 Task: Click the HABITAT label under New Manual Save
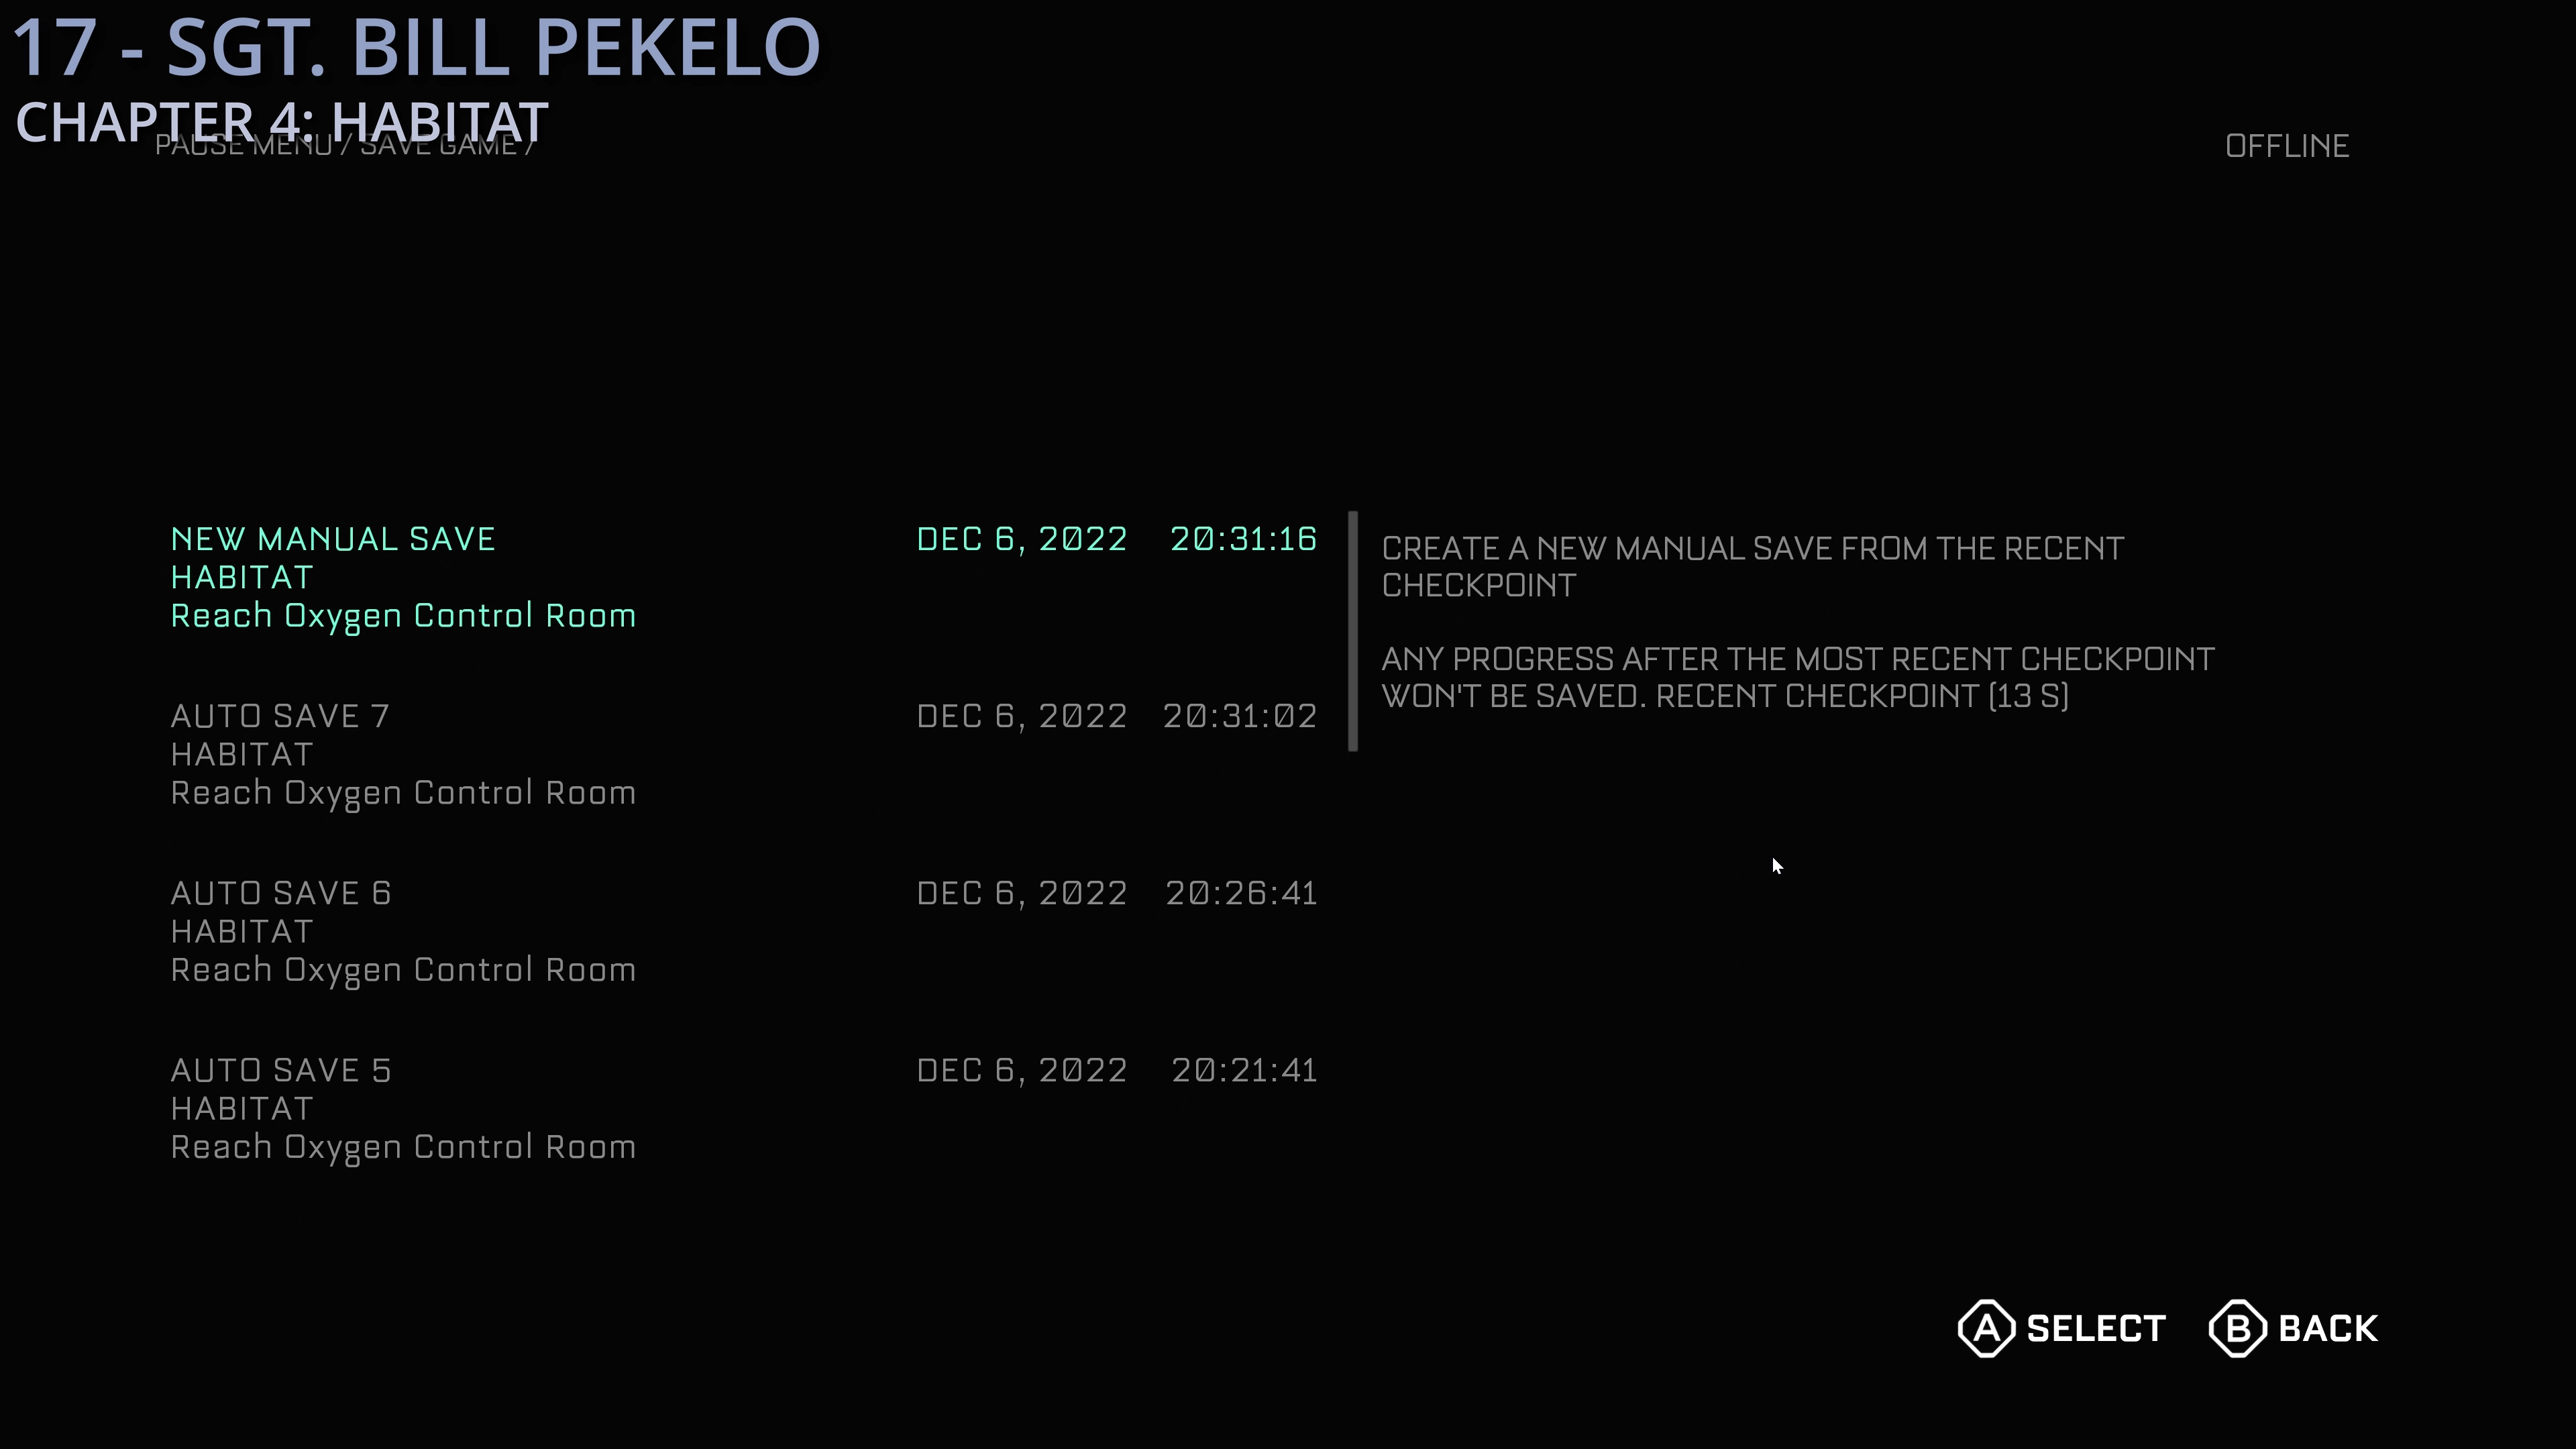tap(241, 577)
